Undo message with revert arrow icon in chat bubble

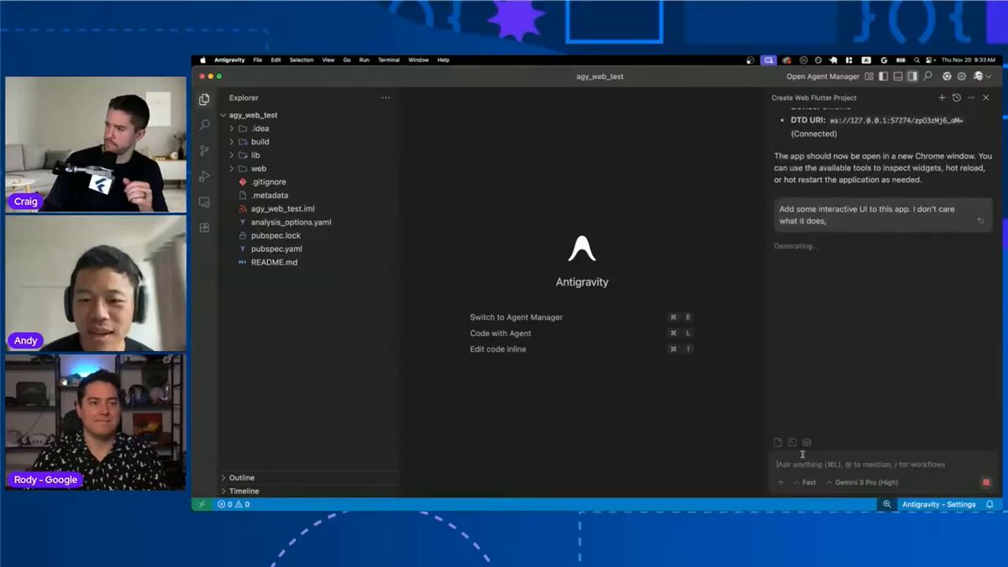[980, 221]
